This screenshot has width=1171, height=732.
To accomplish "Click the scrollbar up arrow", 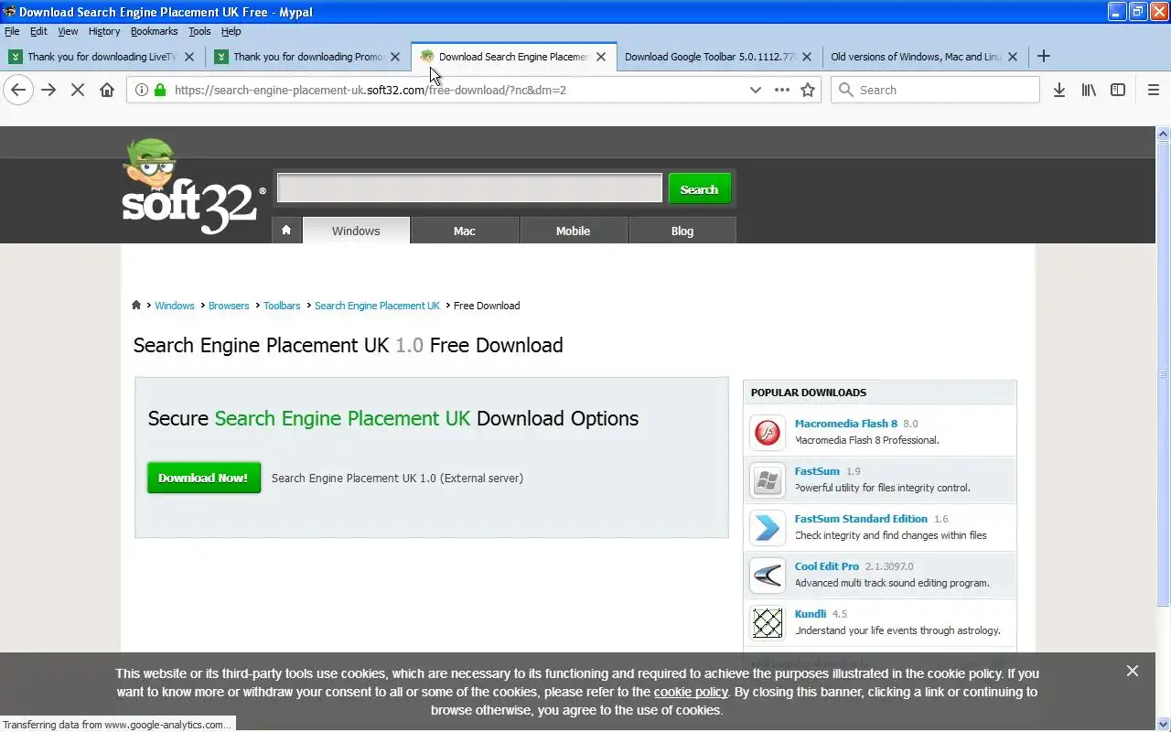I will 1164,134.
